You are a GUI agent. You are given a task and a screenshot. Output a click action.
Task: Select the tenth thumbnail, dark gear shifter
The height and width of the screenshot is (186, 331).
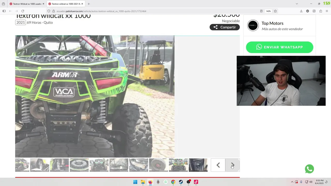(x=198, y=165)
